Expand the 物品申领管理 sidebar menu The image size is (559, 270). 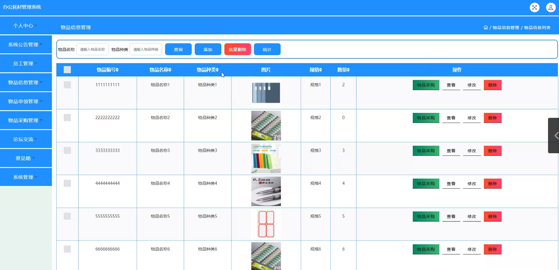coord(25,102)
